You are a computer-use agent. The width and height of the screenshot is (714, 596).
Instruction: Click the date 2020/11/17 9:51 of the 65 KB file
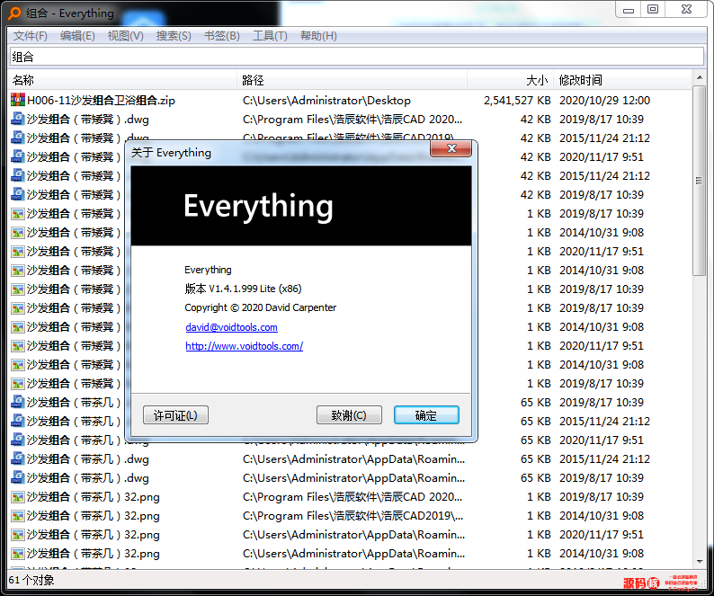click(601, 440)
